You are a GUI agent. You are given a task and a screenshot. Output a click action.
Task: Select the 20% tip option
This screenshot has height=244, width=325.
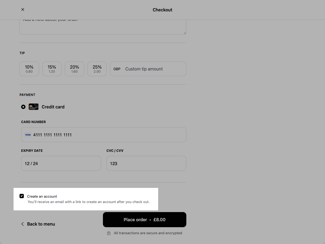pos(74,69)
